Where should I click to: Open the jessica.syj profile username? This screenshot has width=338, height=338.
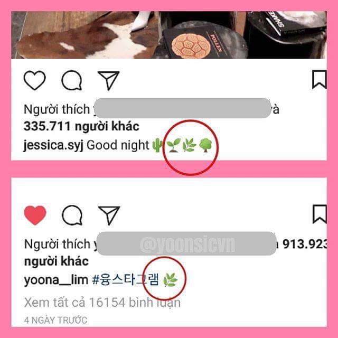[x=53, y=145]
